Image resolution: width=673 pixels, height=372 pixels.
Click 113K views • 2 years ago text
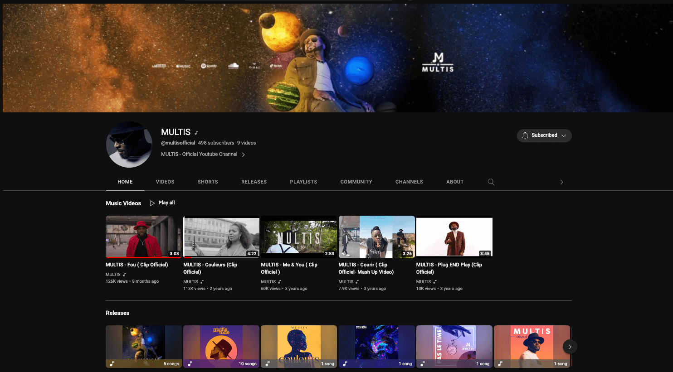208,289
